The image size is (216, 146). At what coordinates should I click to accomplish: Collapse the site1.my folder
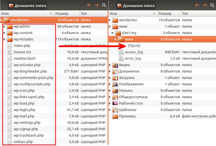pyautogui.click(x=112, y=33)
